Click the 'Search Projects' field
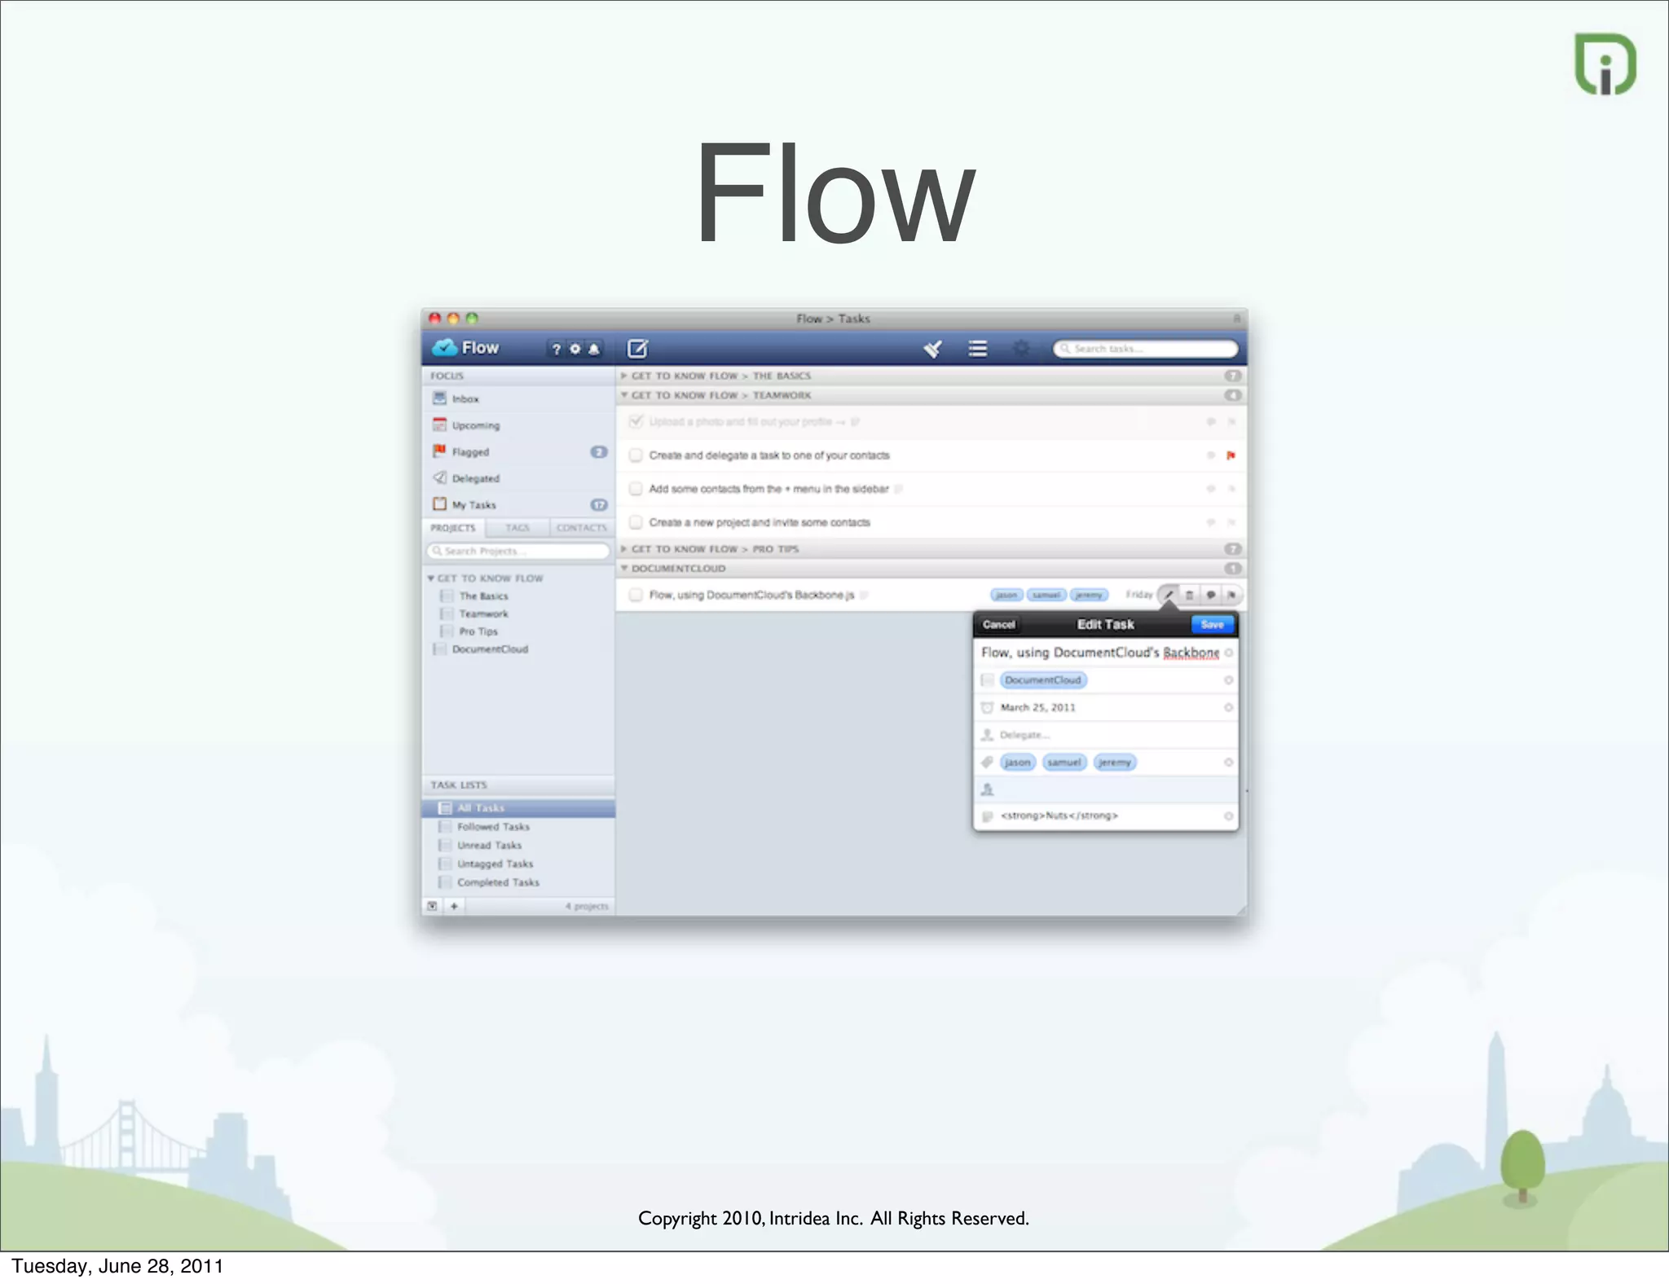The width and height of the screenshot is (1669, 1284). coord(518,552)
